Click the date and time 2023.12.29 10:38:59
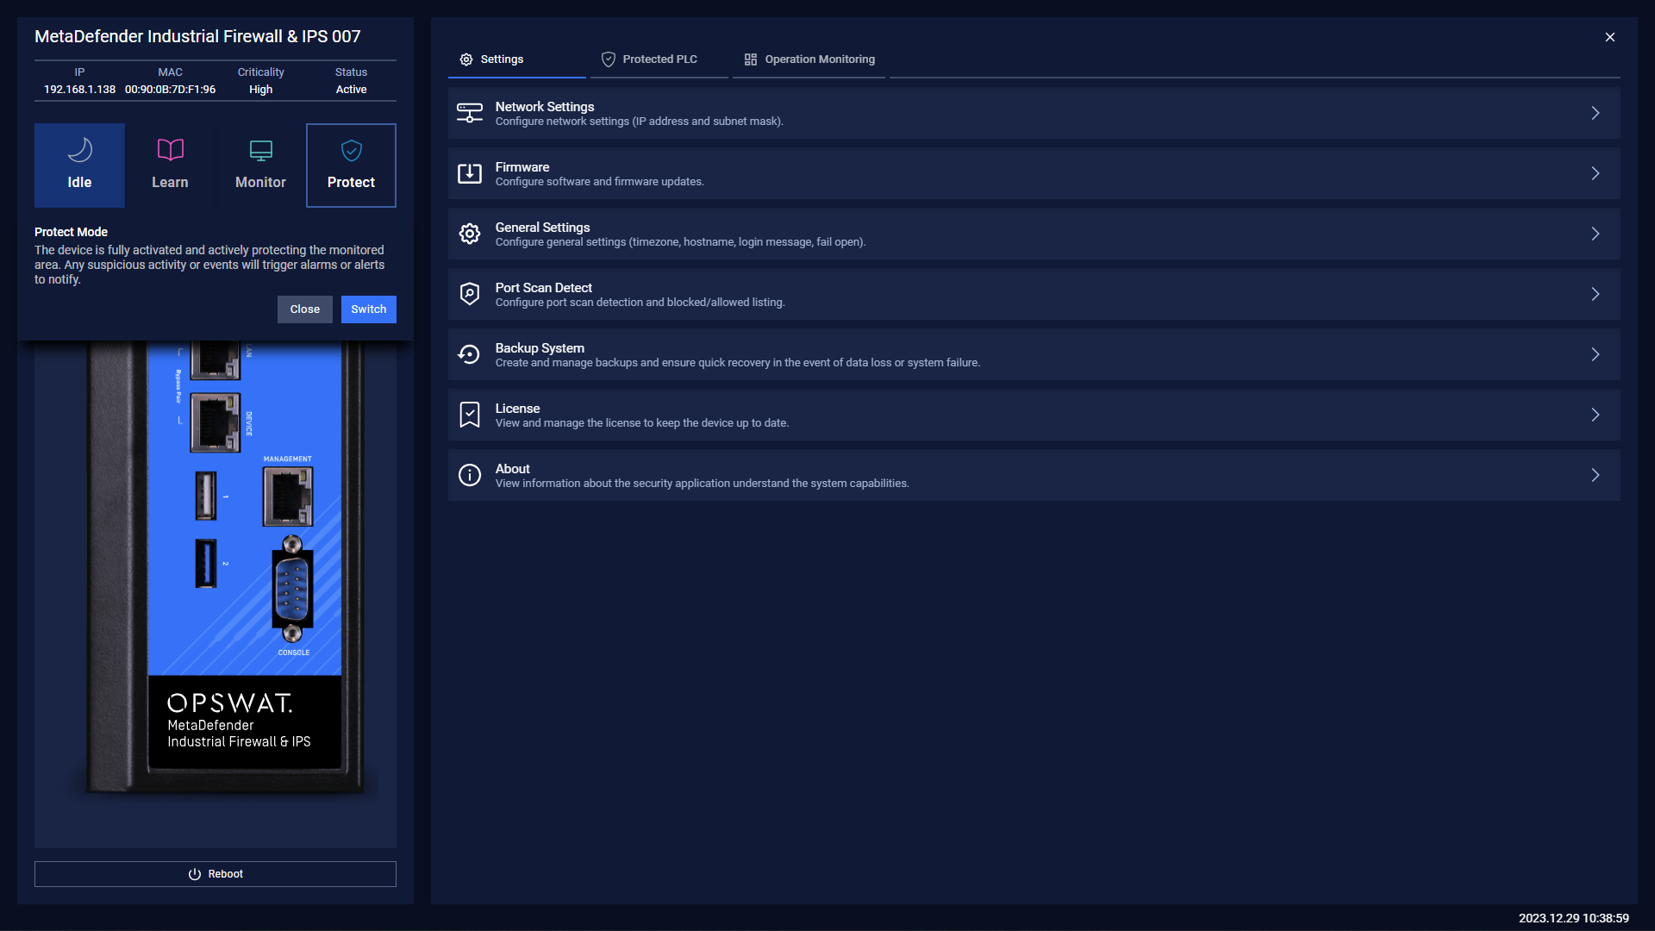Screen dimensions: 1655x931 [x=1574, y=918]
